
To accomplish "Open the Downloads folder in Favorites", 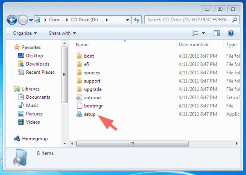I will [38, 64].
